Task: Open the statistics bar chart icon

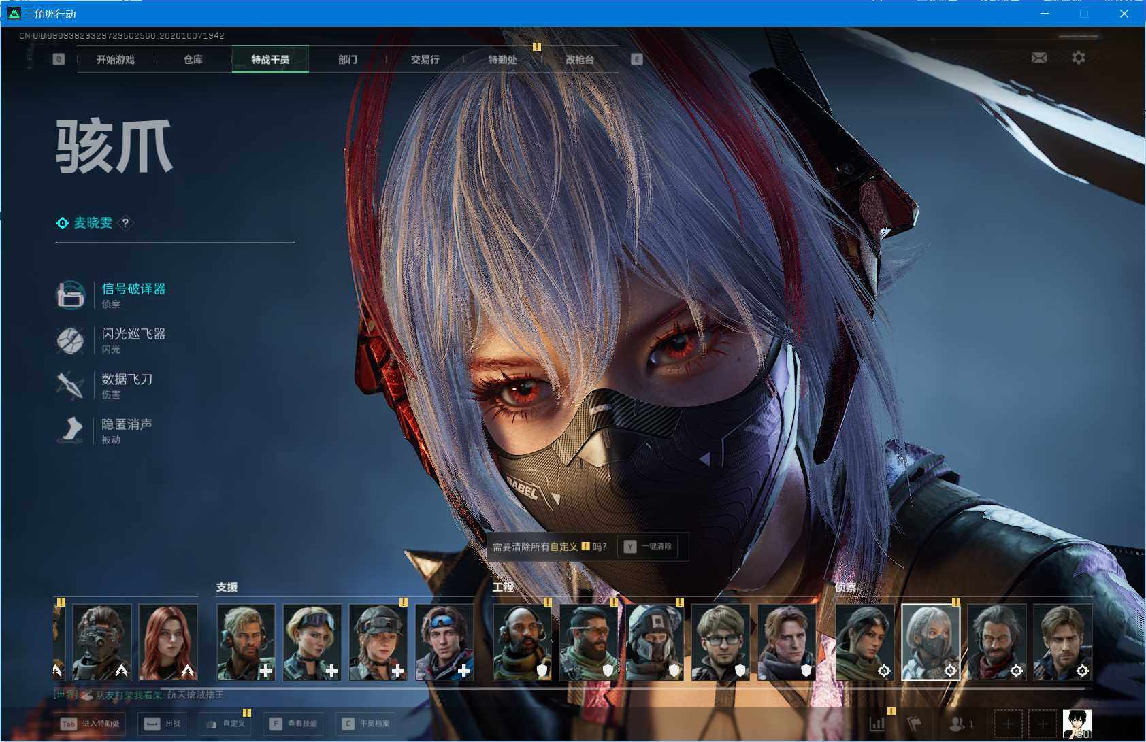Action: (877, 724)
